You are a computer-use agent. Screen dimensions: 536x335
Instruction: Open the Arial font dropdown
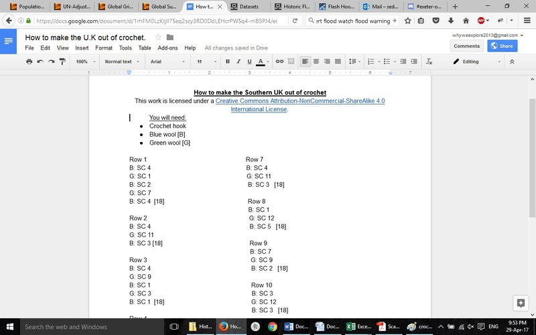(166, 62)
